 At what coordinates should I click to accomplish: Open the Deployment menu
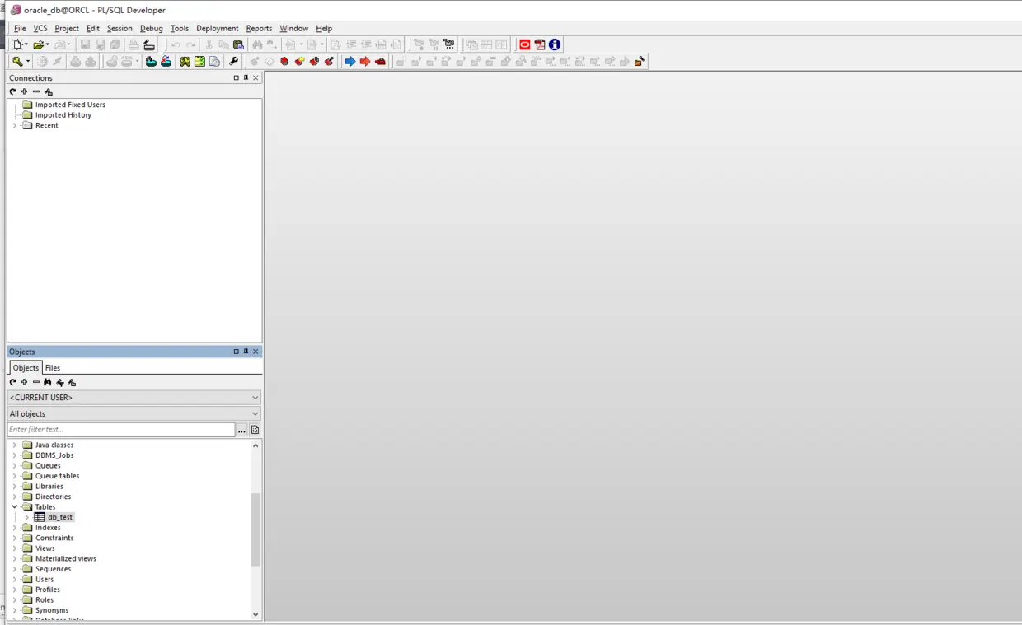pyautogui.click(x=218, y=28)
